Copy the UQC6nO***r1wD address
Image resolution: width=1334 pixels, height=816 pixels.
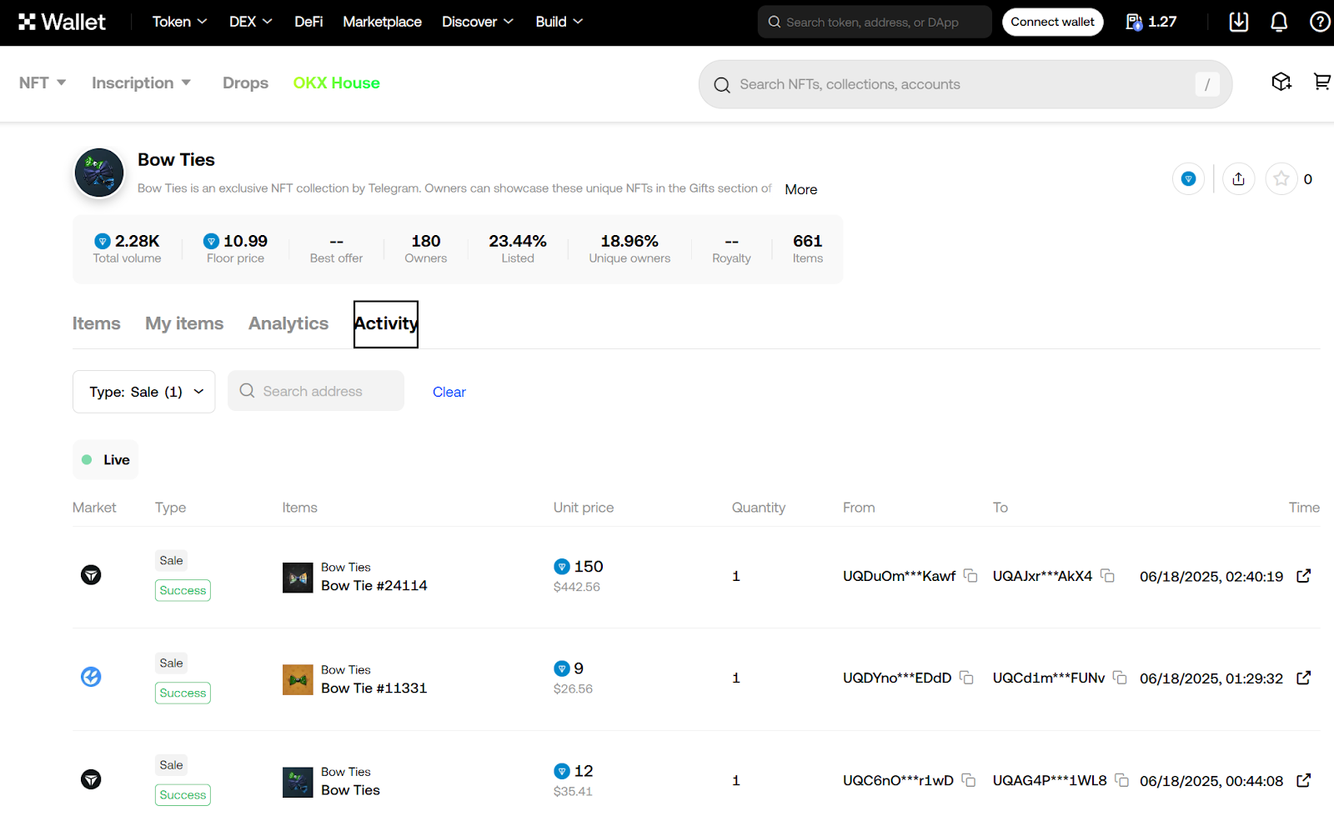click(x=968, y=780)
